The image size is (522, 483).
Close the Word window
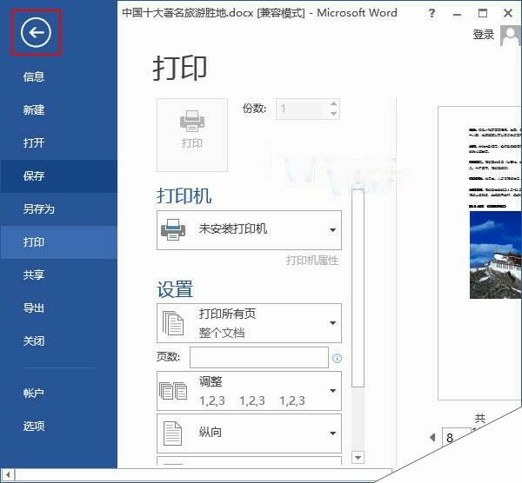(508, 13)
